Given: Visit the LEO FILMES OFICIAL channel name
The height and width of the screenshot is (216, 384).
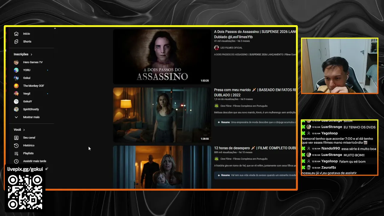Looking at the screenshot, I should coord(231,48).
